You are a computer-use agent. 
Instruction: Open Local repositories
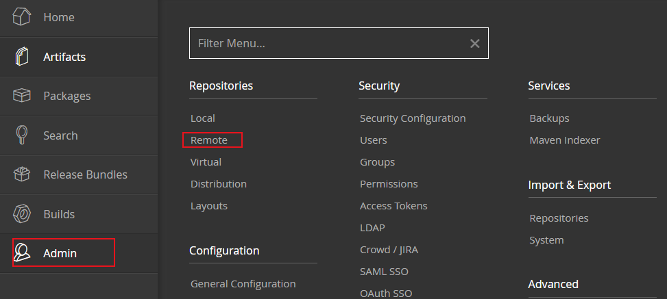[x=203, y=118]
